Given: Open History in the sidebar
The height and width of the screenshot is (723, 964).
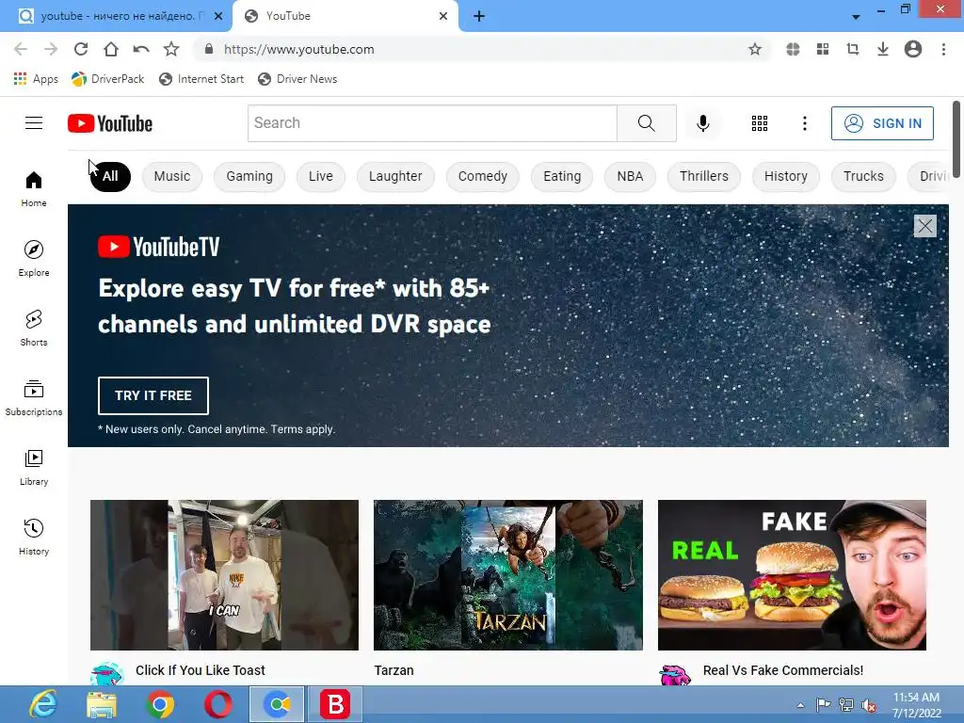Looking at the screenshot, I should click(34, 537).
